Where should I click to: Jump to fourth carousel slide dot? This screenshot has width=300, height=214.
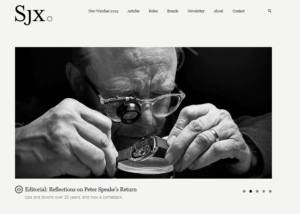(x=264, y=191)
